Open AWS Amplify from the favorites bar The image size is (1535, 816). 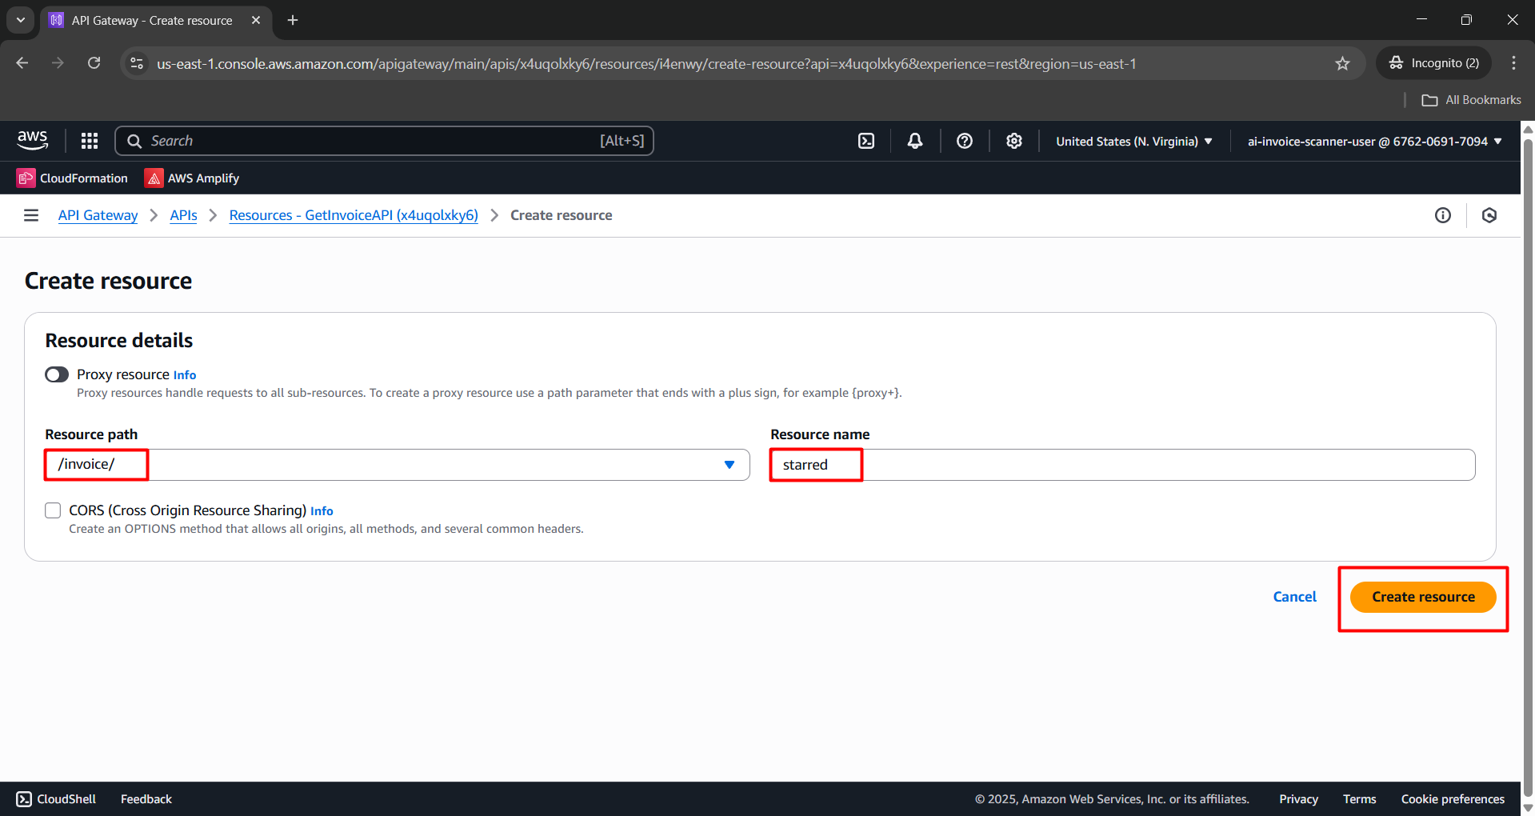tap(191, 178)
